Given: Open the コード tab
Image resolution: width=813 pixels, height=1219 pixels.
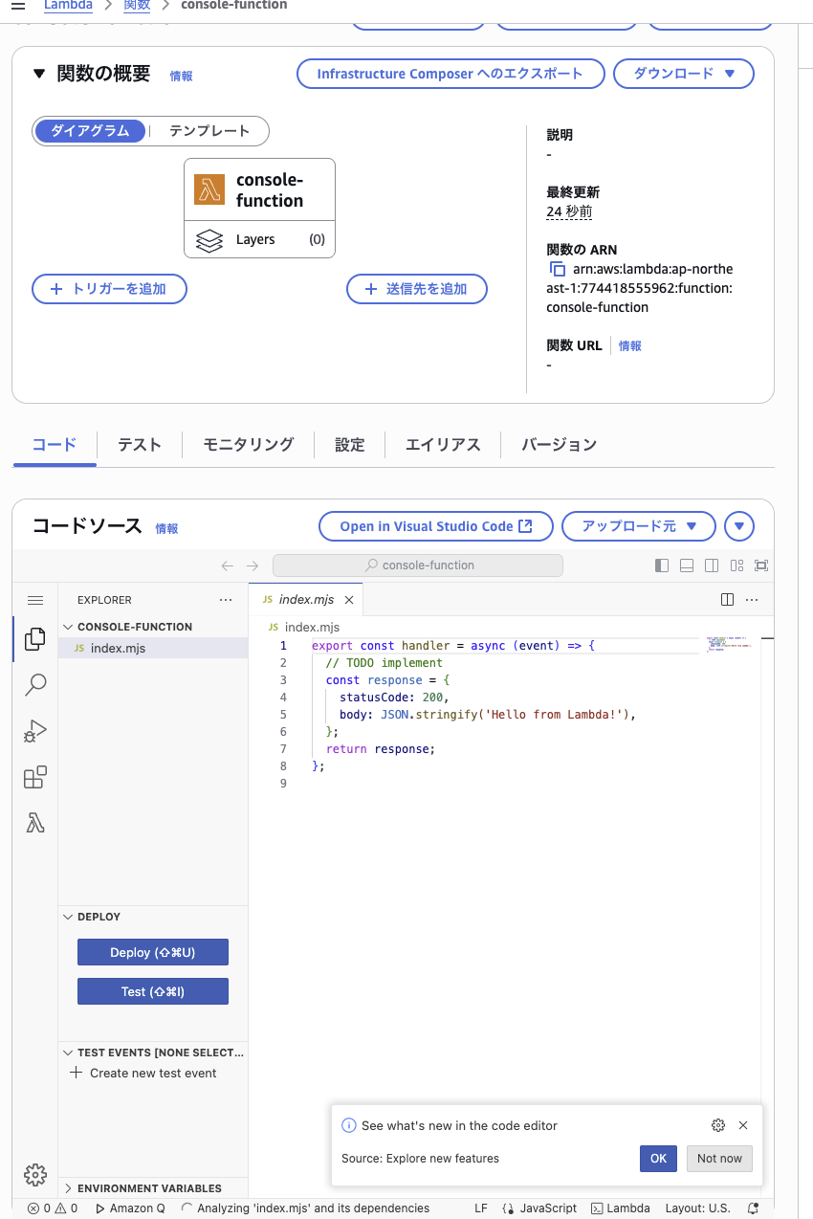Looking at the screenshot, I should [55, 445].
